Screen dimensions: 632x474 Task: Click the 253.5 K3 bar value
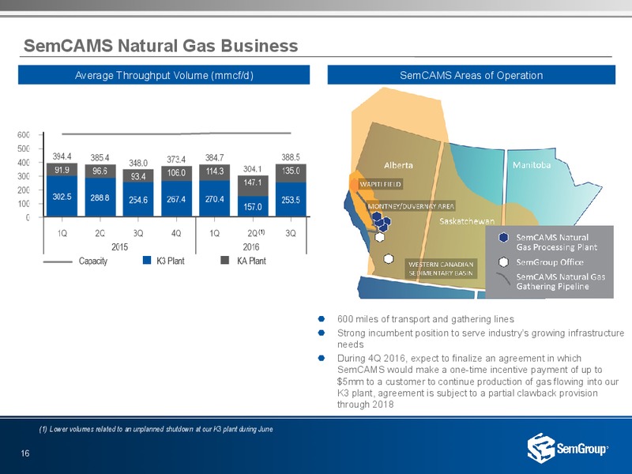click(291, 200)
